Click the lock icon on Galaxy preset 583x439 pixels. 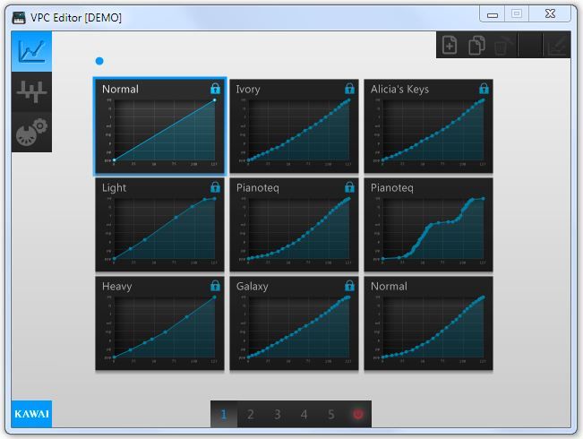click(x=349, y=286)
